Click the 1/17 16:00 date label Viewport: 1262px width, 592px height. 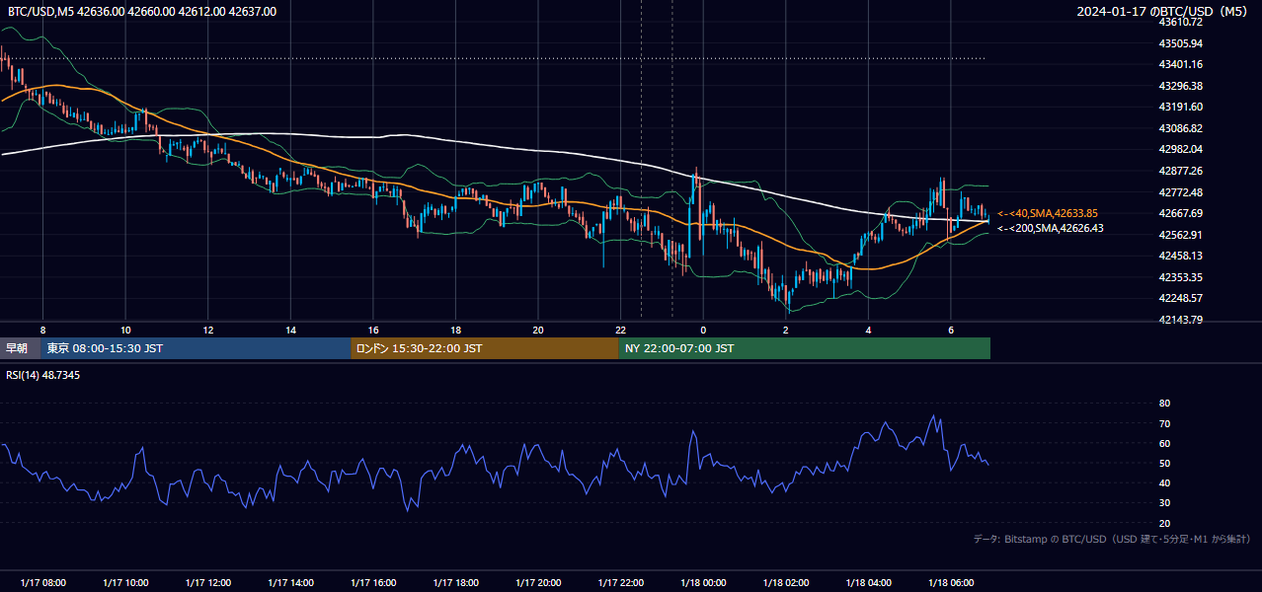click(x=373, y=583)
